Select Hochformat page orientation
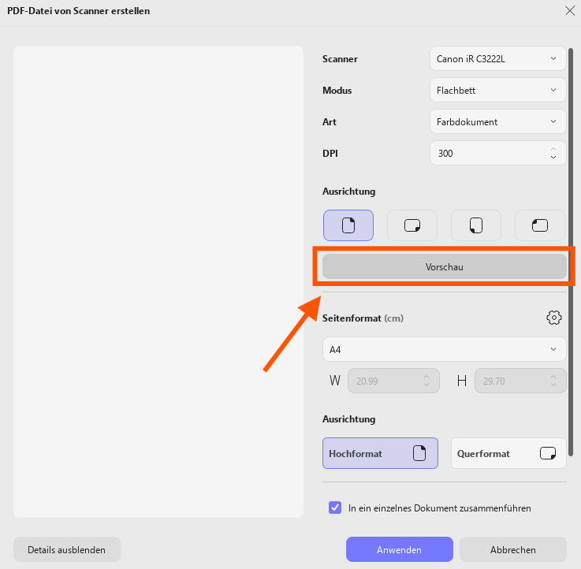581x569 pixels. point(380,453)
